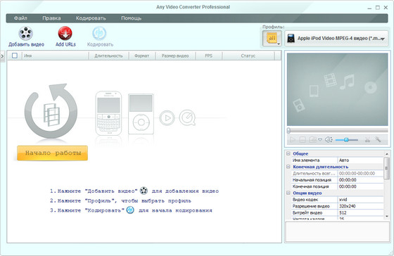Adjust the blue volume slider
The image size is (394, 256).
click(x=346, y=140)
